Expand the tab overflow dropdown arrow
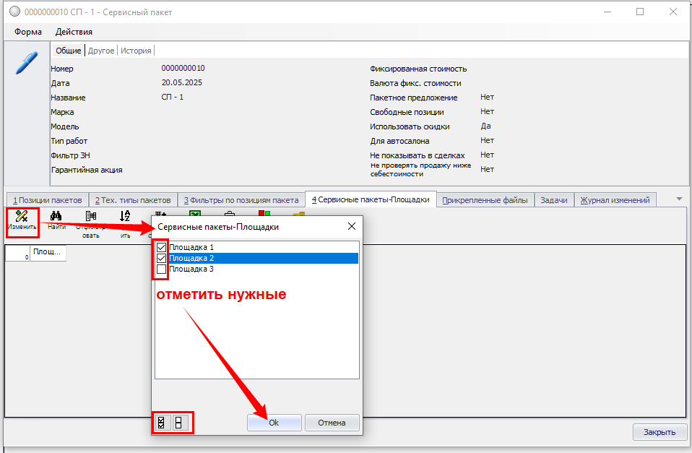The width and height of the screenshot is (692, 453). point(679,199)
